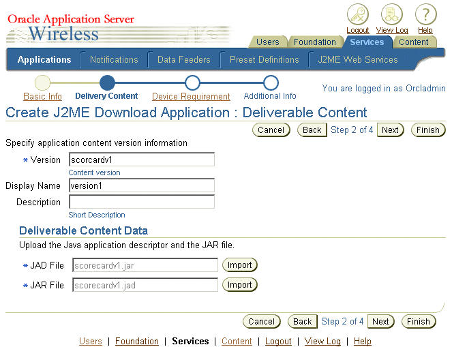Click the 'Short Description' hint text
Image resolution: width=452 pixels, height=347 pixels.
click(97, 215)
